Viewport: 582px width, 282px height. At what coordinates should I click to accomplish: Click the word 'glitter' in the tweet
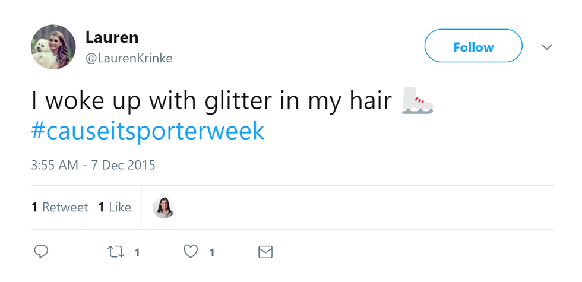click(x=238, y=100)
